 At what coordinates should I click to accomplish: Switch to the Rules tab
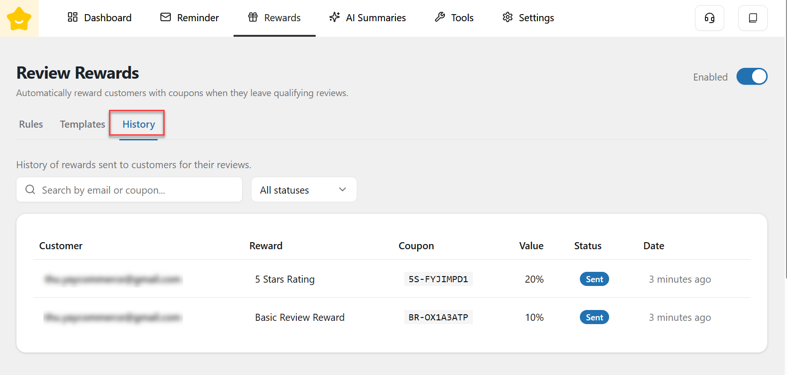(x=31, y=124)
